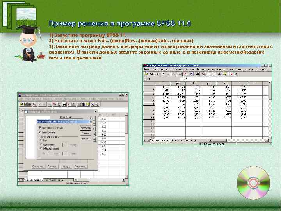Select column header p2 in right data grid
281x211 pixels.
(178, 83)
